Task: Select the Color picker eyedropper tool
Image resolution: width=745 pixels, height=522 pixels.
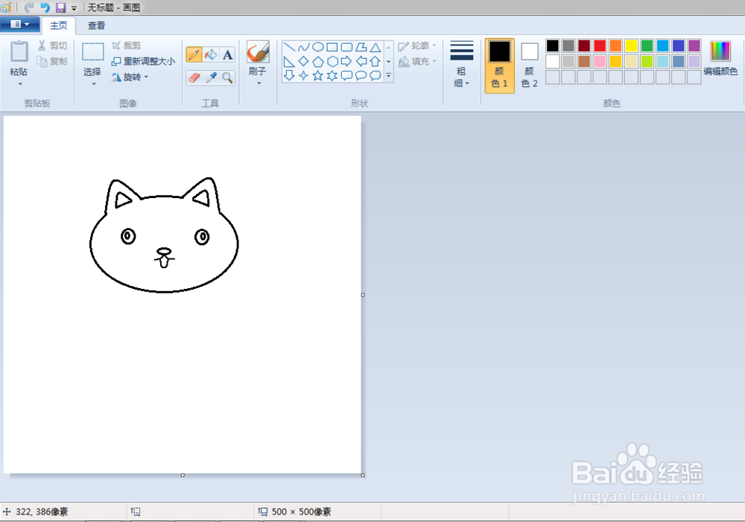Action: 211,77
